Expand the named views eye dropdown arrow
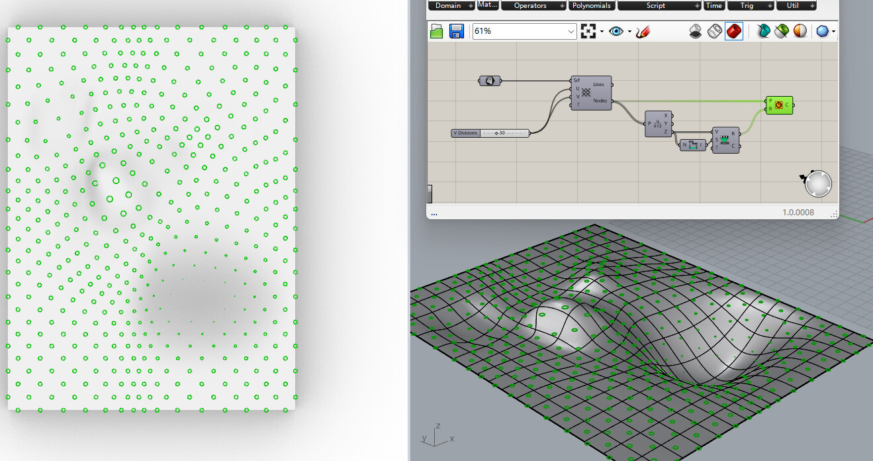873x461 pixels. 629,32
